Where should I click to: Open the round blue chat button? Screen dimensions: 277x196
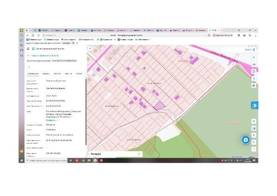pos(246,140)
